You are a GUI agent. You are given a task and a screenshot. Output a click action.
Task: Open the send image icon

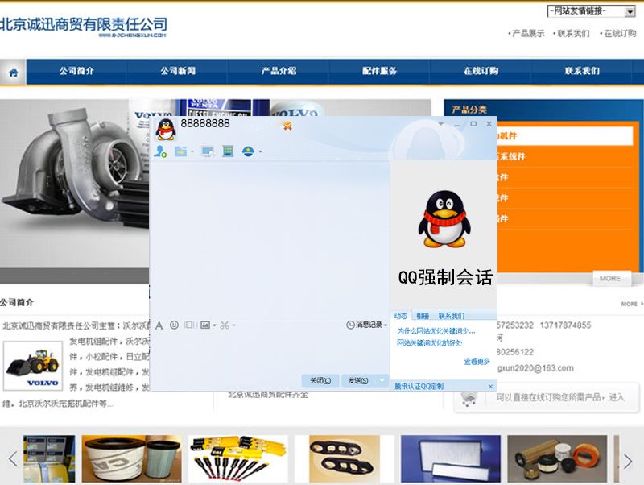205,325
